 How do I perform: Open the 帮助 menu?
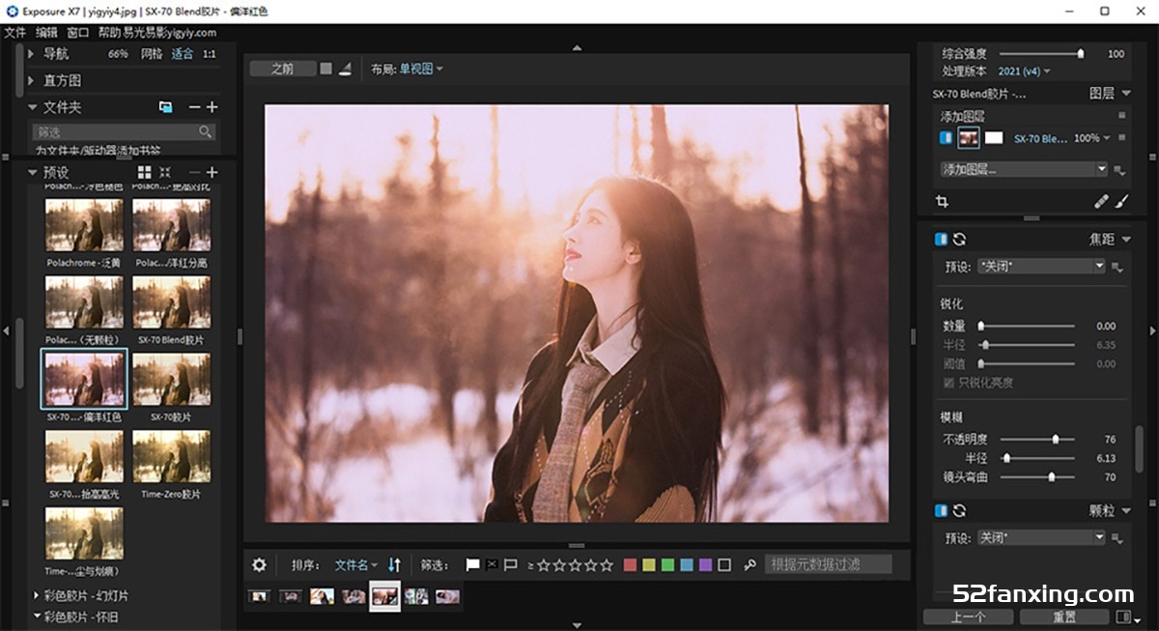click(109, 32)
